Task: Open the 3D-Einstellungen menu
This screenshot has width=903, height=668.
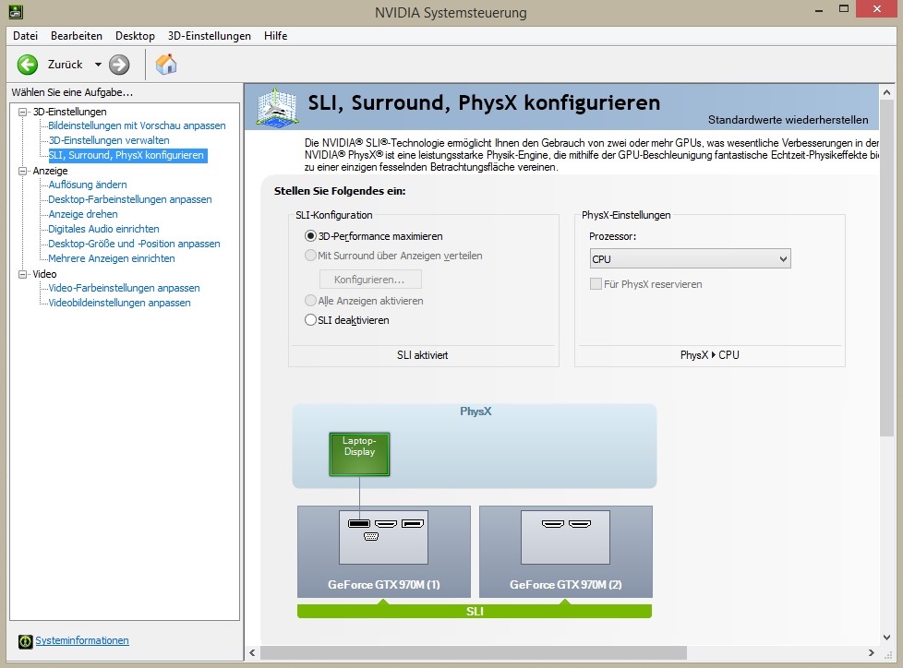Action: pos(209,36)
